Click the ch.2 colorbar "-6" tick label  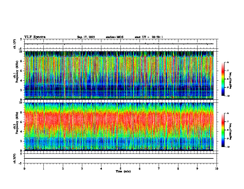point(228,113)
